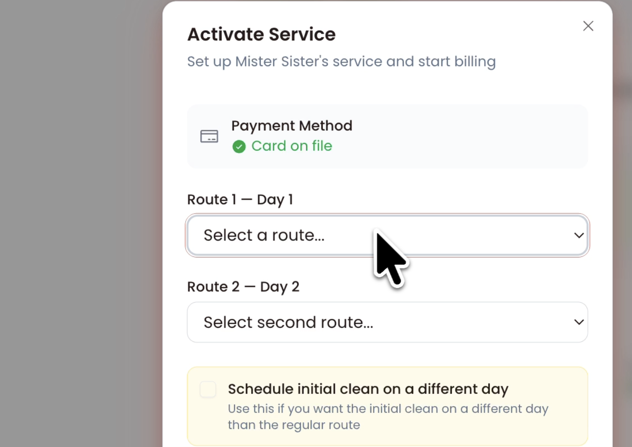Image resolution: width=632 pixels, height=447 pixels.
Task: Expand the Route 1 — Day 1 selector
Action: [387, 235]
